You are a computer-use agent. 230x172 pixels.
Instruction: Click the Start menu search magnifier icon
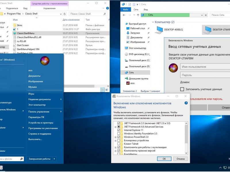pos(21,159)
